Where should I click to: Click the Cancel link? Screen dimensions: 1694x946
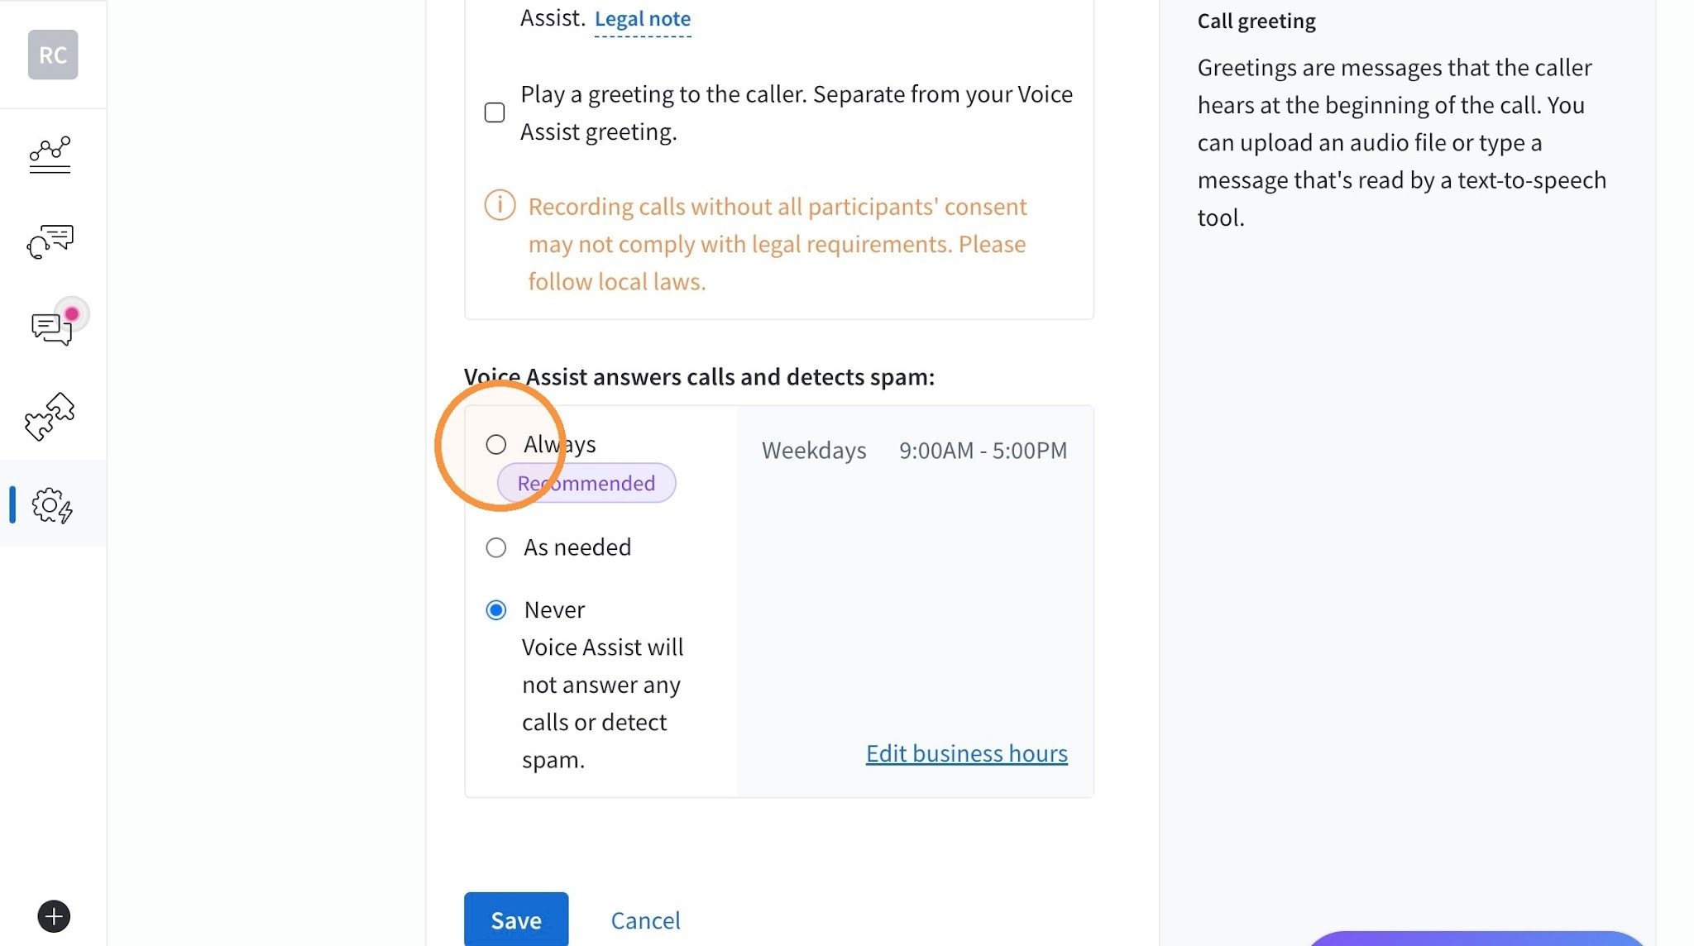pos(645,920)
